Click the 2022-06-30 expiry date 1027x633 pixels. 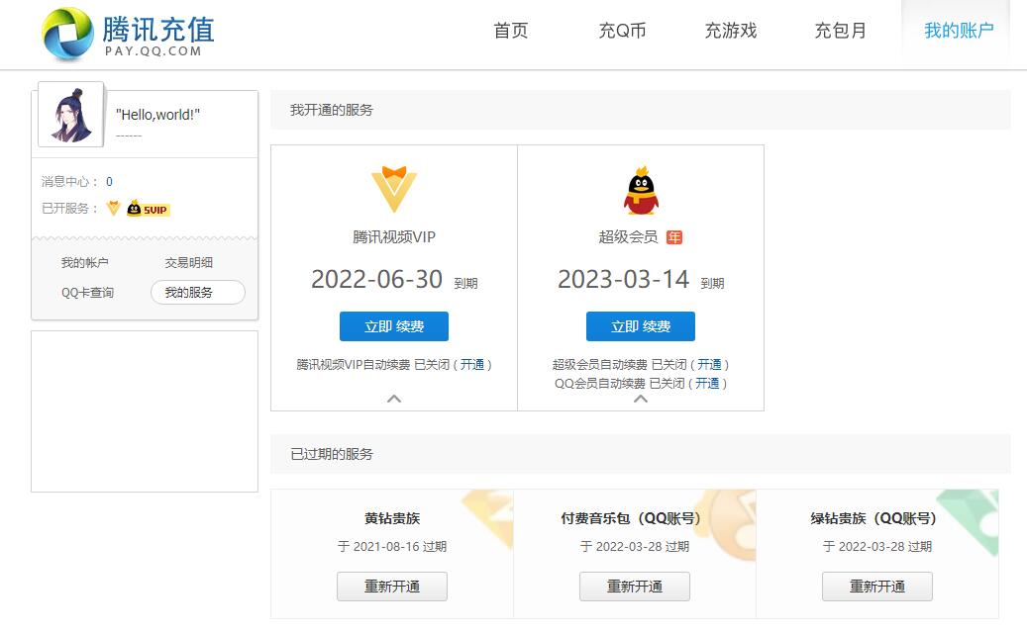[x=376, y=279]
